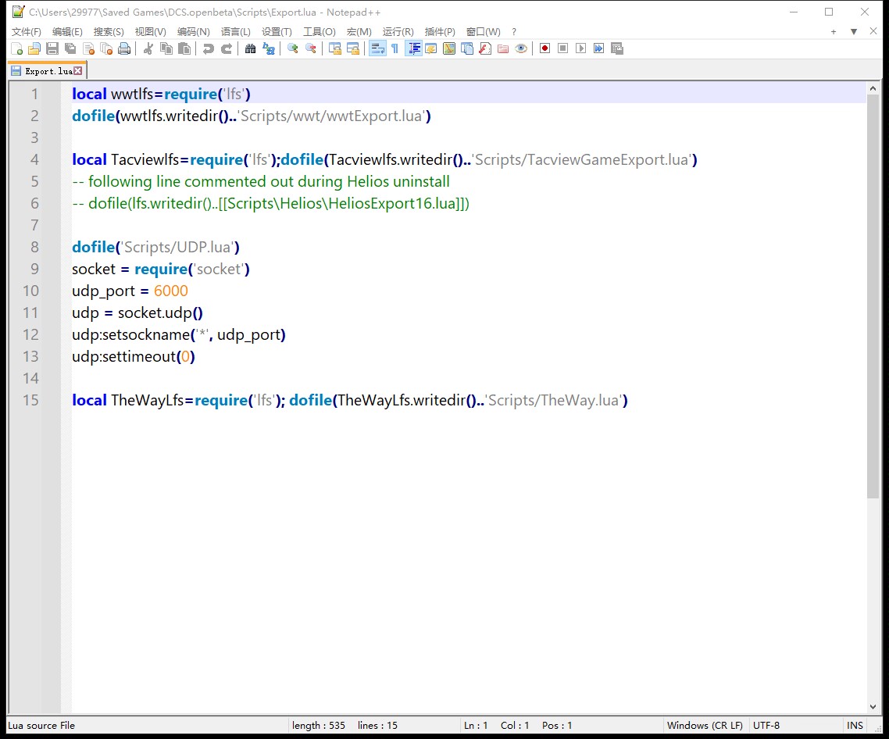This screenshot has width=889, height=739.
Task: Toggle Show All Characters with the pilcrow icon
Action: (395, 48)
